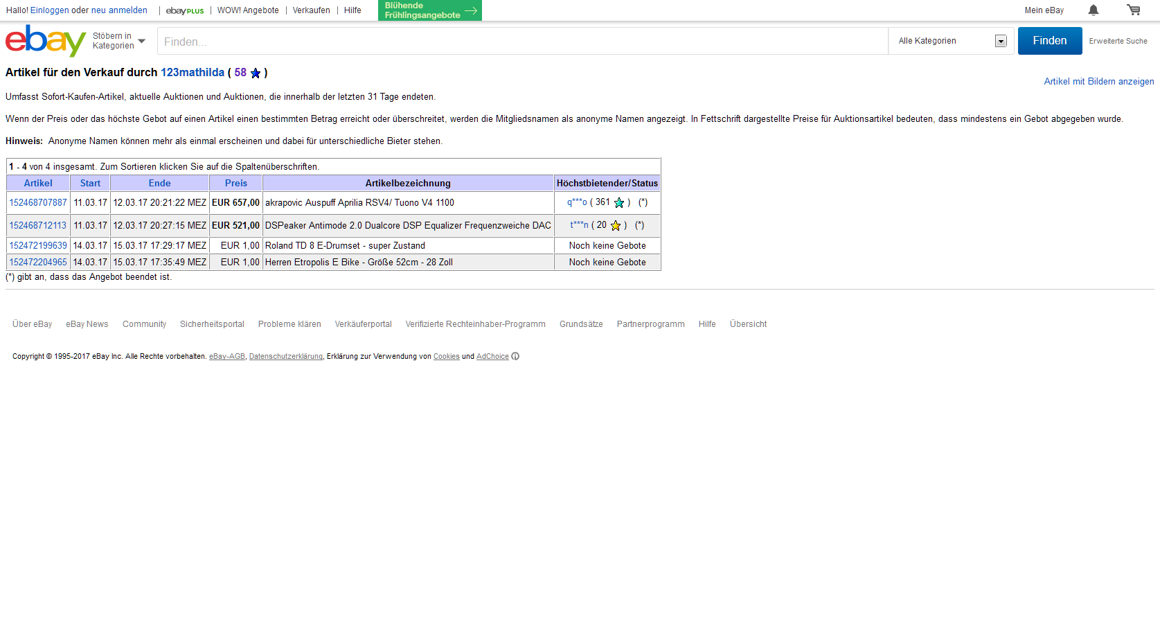
Task: Open seller profile 123mathilda
Action: click(x=193, y=73)
